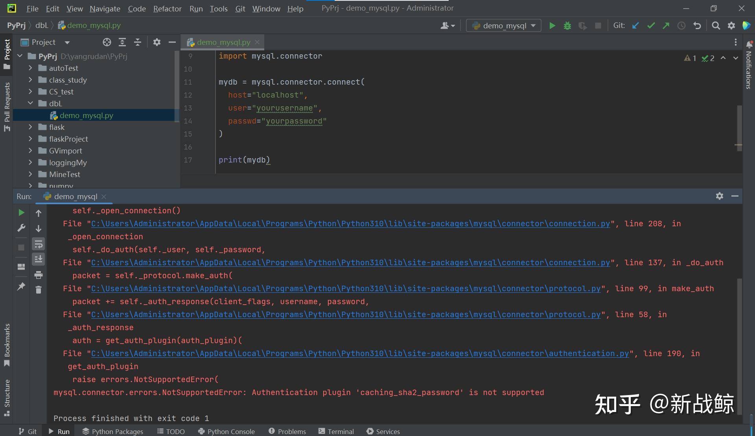Open the Terminal tool window tab

(336, 431)
